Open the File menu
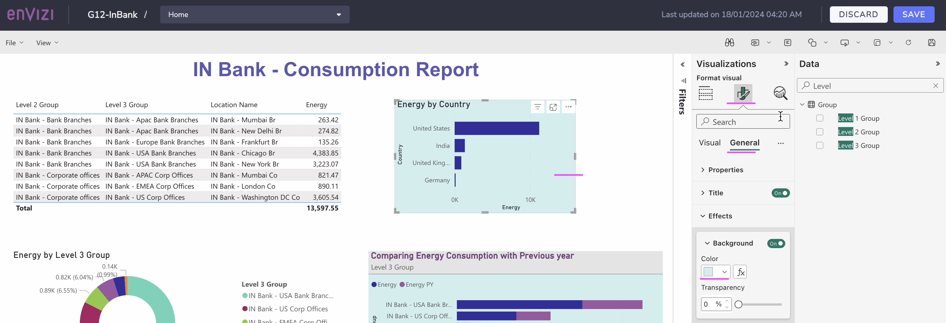Screen dimensions: 946x323 pyautogui.click(x=11, y=42)
